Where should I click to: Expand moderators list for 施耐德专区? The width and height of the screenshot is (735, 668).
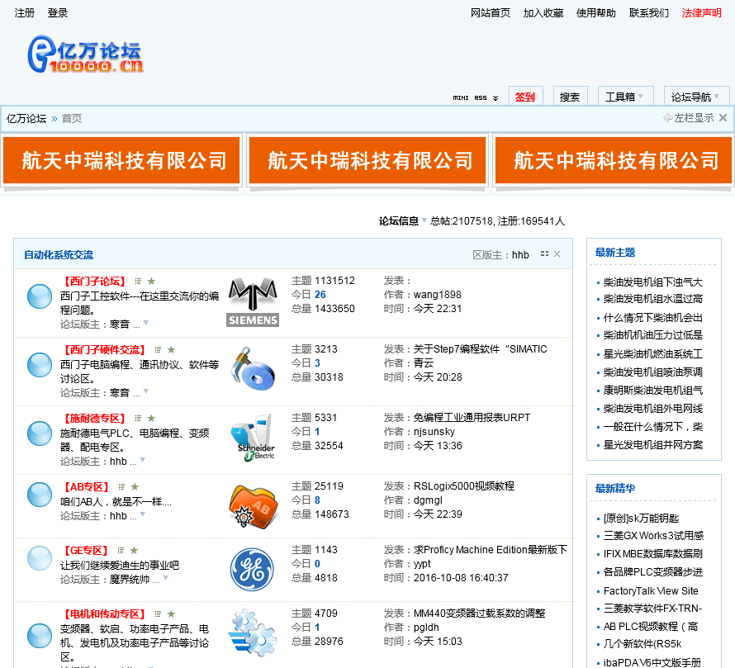point(143,460)
